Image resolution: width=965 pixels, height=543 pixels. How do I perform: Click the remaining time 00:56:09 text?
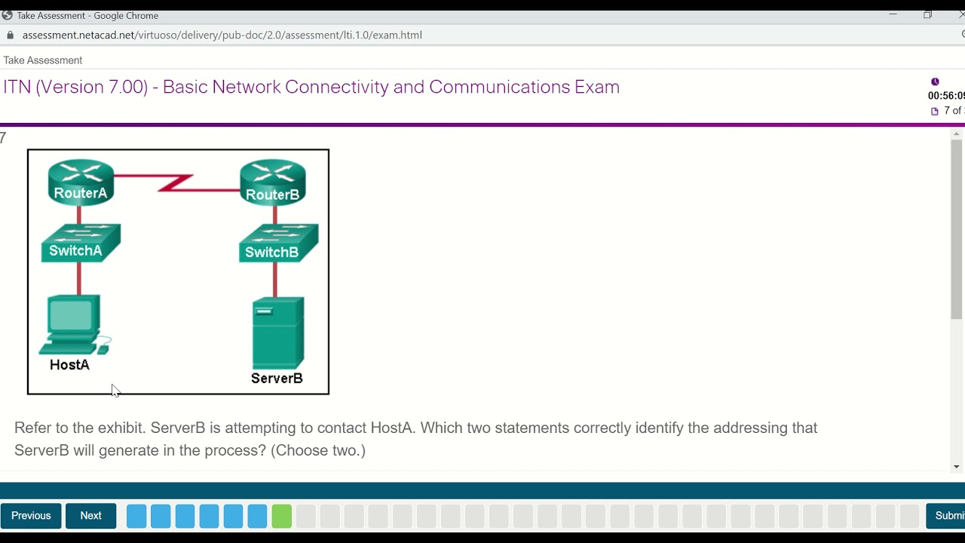click(x=946, y=96)
